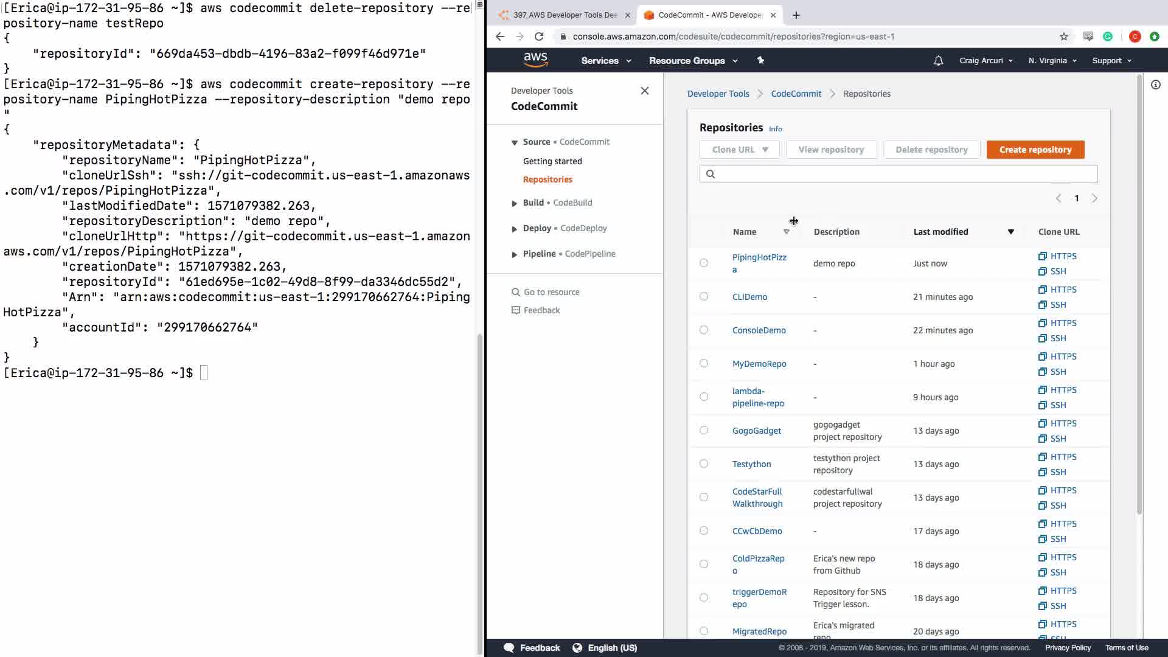
Task: Click the Create repository button
Action: 1035,150
